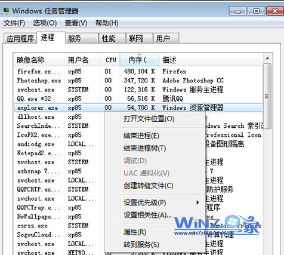Viewport: 284px width, 255px height.
Task: Click memory value 480,104 K
Action: tap(140, 71)
